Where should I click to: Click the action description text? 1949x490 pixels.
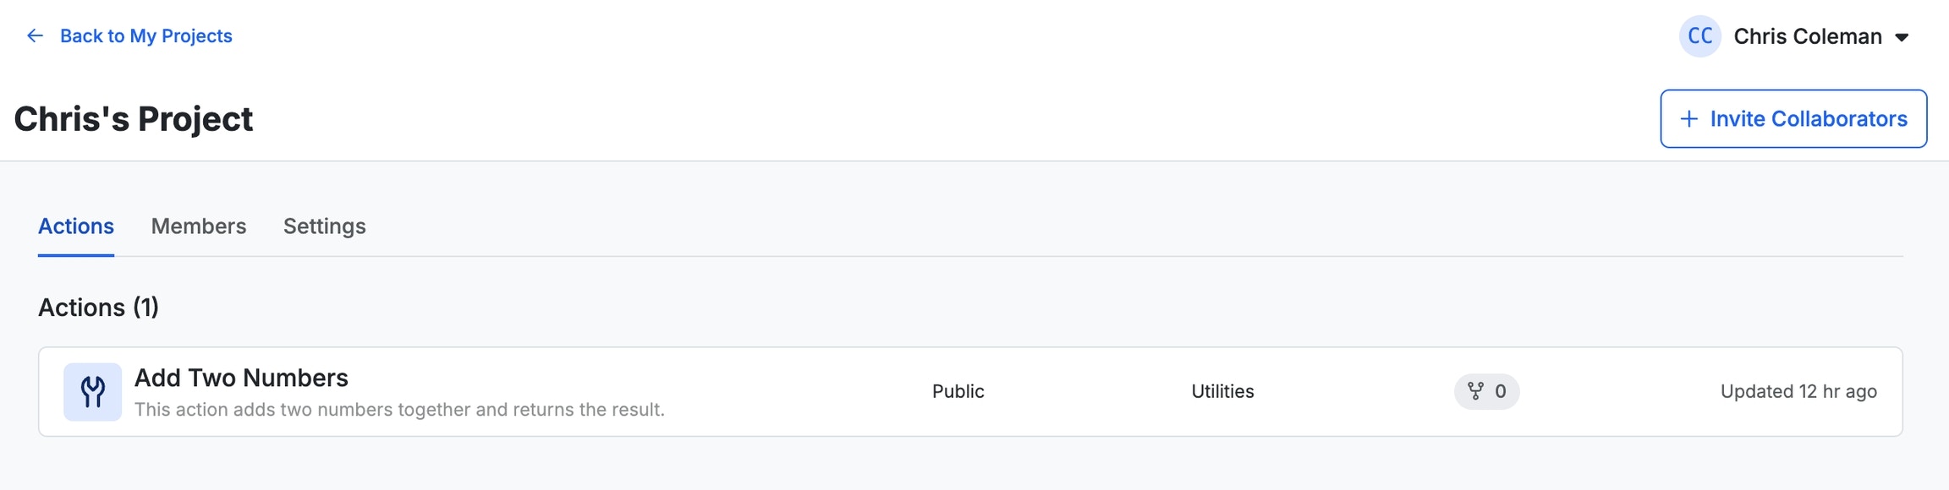[399, 410]
